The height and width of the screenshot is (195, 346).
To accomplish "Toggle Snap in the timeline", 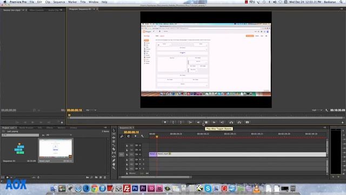I will click(x=129, y=136).
